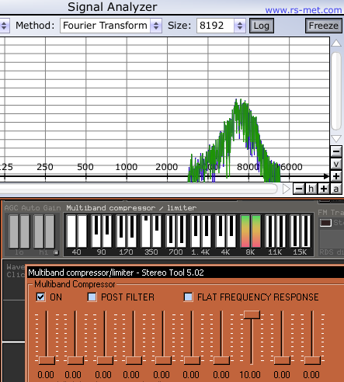Click the ninth band slider handle
The width and height of the screenshot is (344, 382).
tap(282, 360)
